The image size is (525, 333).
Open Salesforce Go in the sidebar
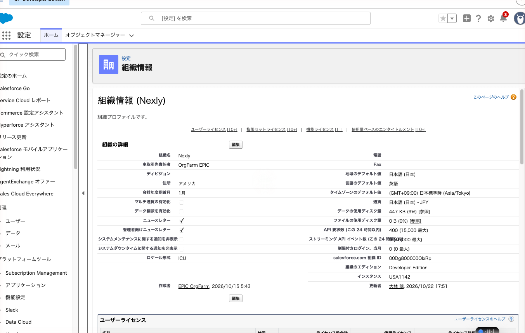(15, 88)
